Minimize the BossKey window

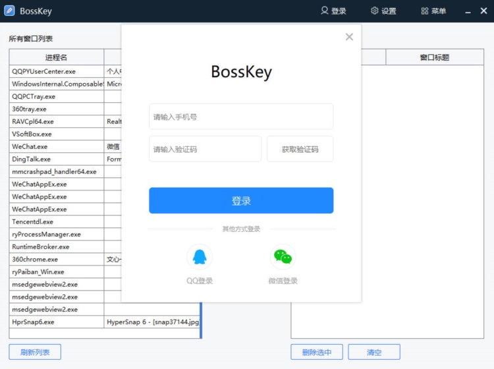point(467,12)
